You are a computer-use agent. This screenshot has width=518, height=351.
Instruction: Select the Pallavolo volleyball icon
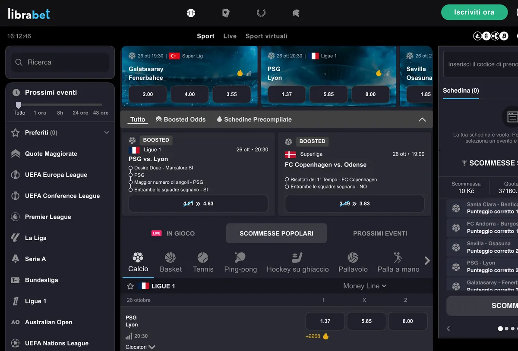tap(353, 257)
